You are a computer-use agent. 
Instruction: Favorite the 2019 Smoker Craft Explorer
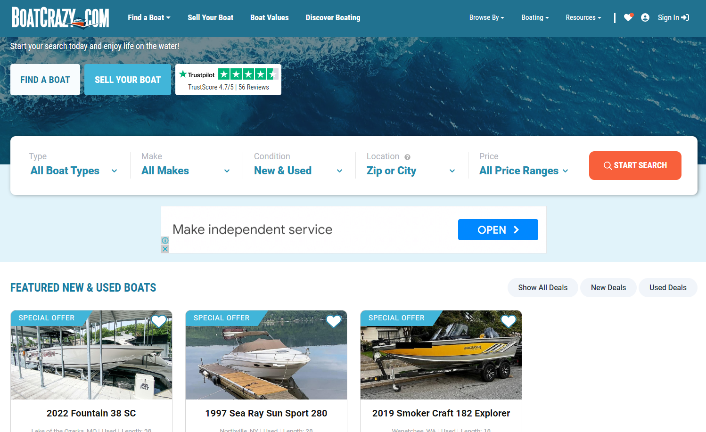[x=508, y=321]
